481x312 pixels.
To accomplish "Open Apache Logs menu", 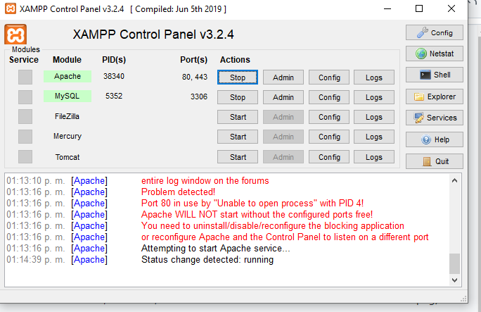I will [x=374, y=77].
